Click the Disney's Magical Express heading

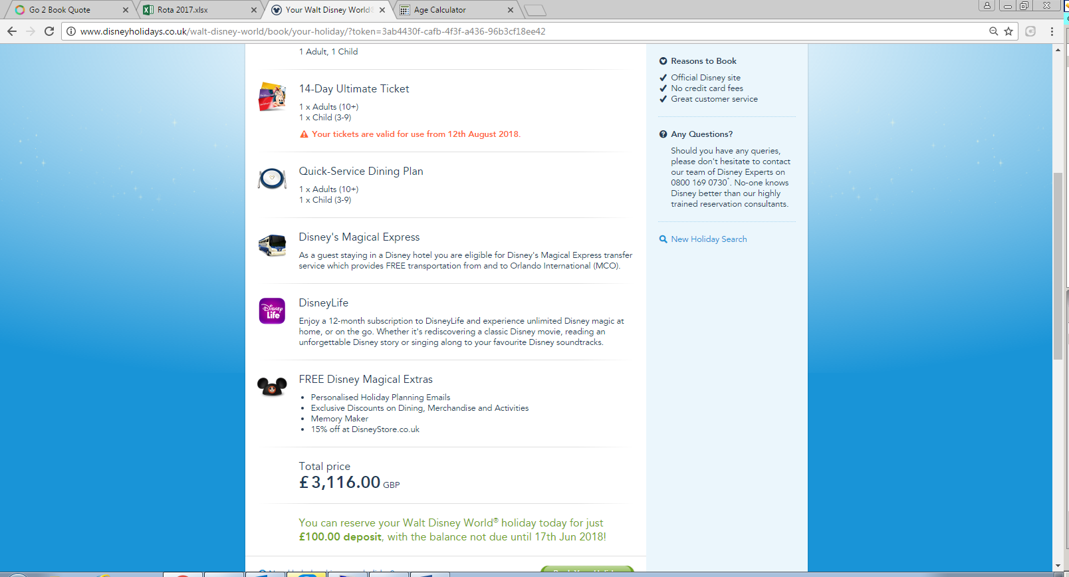coord(359,237)
